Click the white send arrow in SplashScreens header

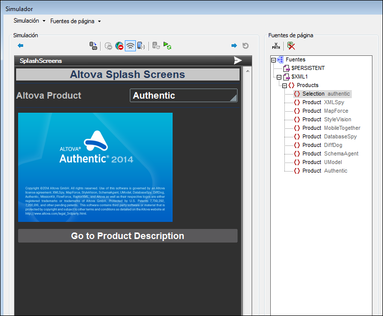point(238,60)
